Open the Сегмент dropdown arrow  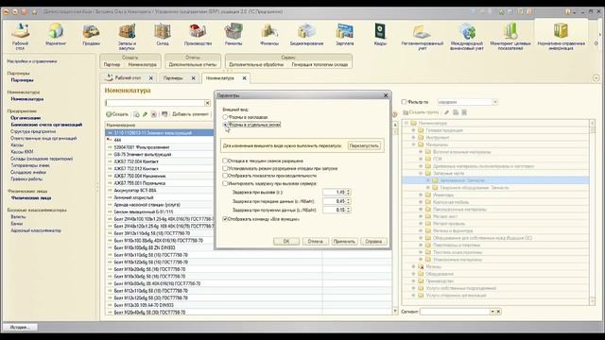click(x=493, y=311)
